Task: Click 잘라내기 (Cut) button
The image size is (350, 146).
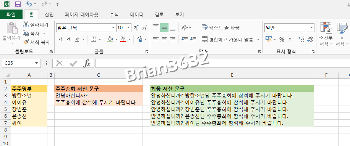Action: click(x=36, y=24)
